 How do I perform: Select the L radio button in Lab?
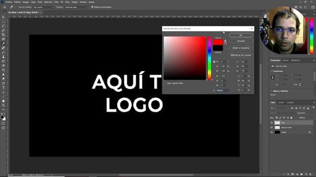pyautogui.click(x=235, y=62)
